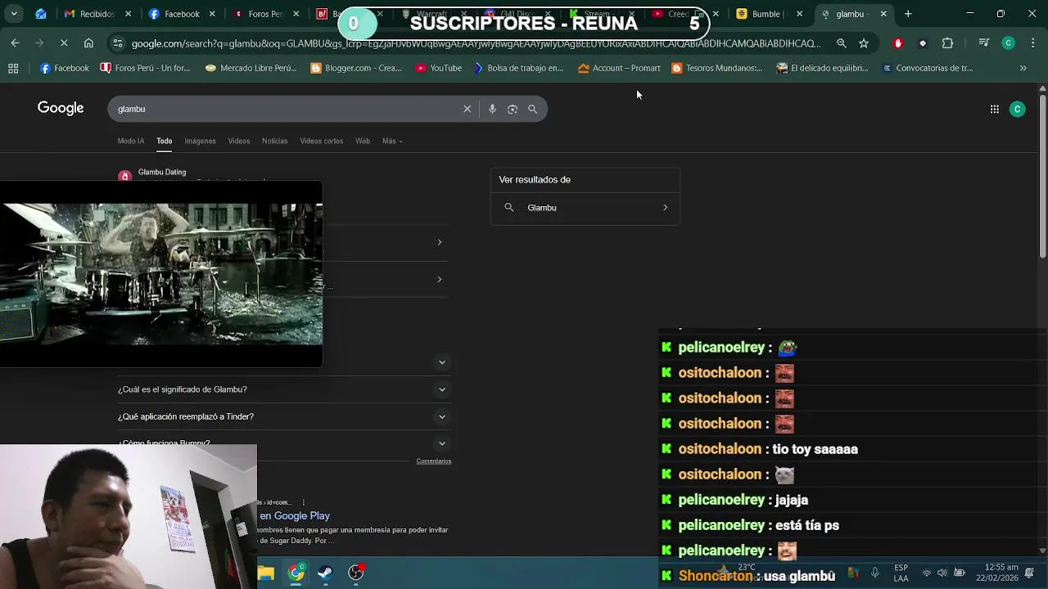The width and height of the screenshot is (1048, 589).
Task: Open the taskbar network settings
Action: pyautogui.click(x=926, y=573)
